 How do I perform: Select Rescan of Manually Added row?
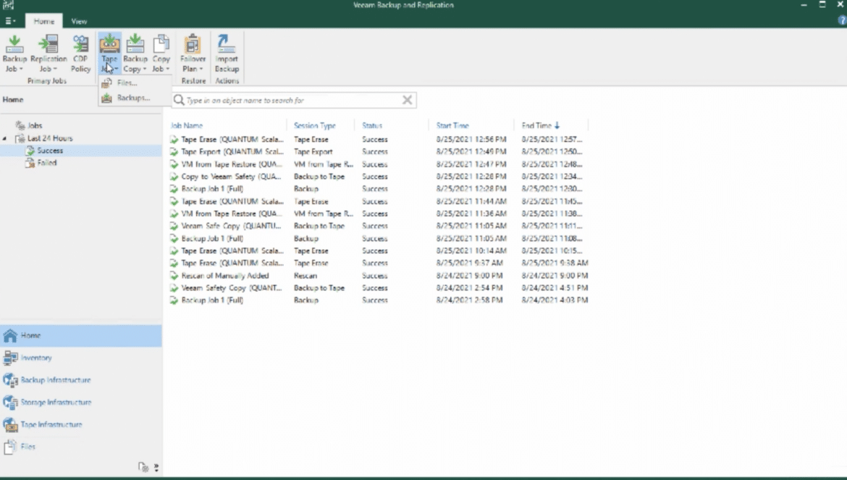click(x=379, y=275)
